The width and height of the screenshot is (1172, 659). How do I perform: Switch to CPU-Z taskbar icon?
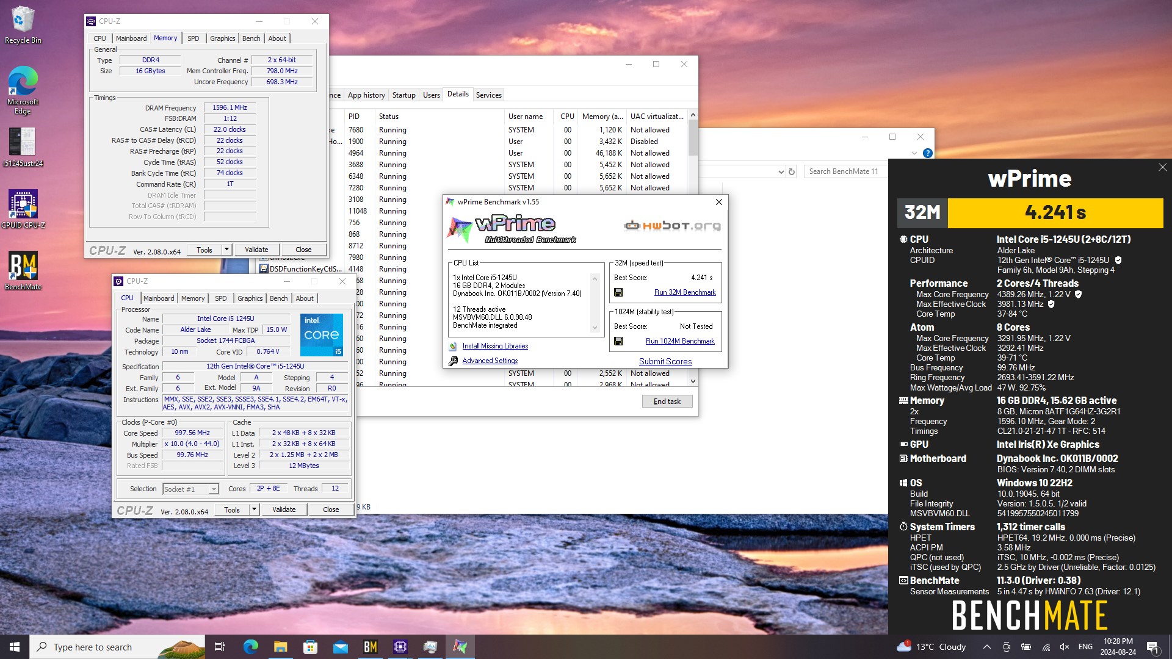(x=400, y=647)
